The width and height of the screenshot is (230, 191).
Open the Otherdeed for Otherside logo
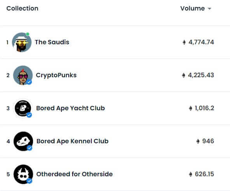coord(23,174)
